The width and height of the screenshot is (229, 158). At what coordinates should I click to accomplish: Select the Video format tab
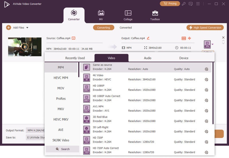click(x=111, y=58)
